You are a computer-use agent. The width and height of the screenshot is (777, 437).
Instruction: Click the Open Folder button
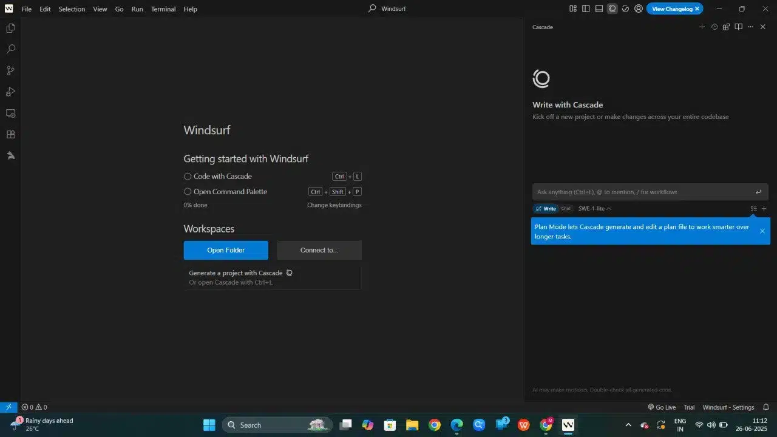(226, 250)
